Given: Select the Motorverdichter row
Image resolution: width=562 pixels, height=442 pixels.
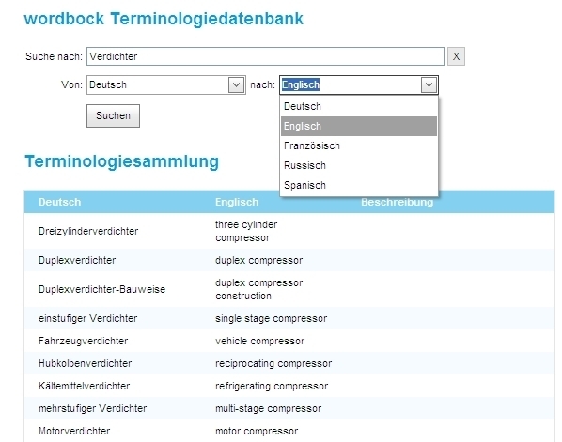Looking at the screenshot, I should click(x=289, y=431).
